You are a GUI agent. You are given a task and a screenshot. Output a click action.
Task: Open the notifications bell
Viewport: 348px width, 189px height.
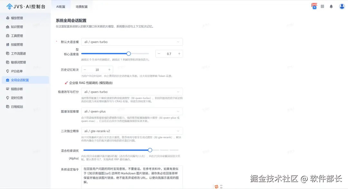tap(331, 6)
